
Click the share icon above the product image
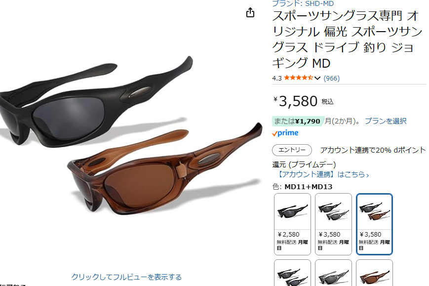(250, 12)
